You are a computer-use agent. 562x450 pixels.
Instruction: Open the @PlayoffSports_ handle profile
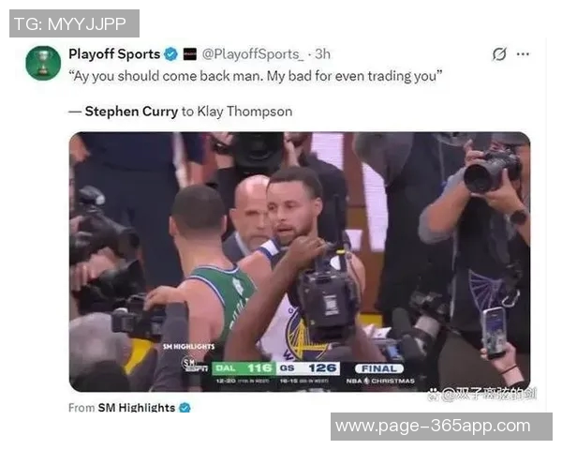point(252,54)
